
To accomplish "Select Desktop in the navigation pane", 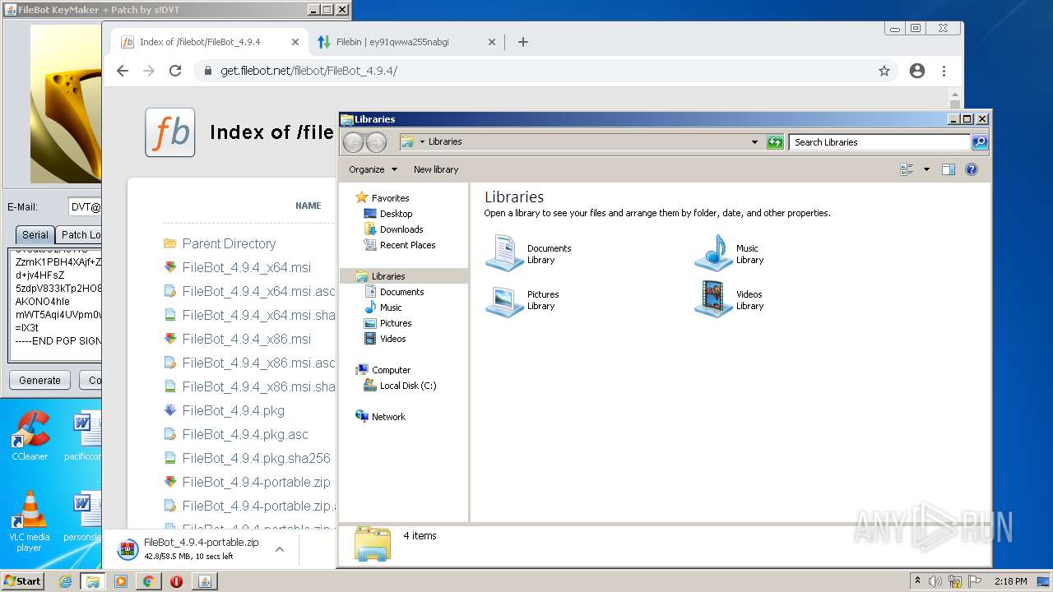I will [396, 214].
